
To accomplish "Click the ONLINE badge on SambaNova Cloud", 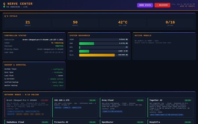I will (x=45, y=122).
